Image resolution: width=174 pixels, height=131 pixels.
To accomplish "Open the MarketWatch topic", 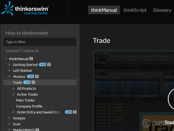I will pos(24,130).
